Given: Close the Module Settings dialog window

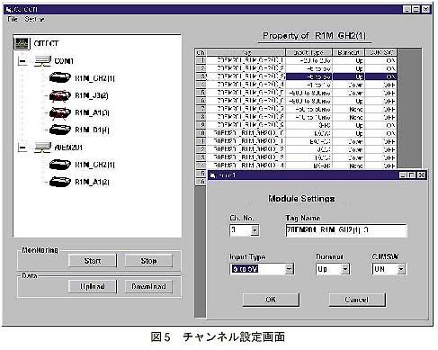Looking at the screenshot, I should [x=421, y=175].
